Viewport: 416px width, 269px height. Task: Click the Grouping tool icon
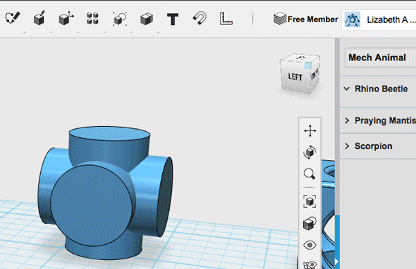pos(120,19)
